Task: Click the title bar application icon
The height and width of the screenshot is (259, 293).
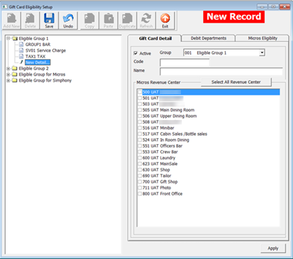Action: [5, 7]
